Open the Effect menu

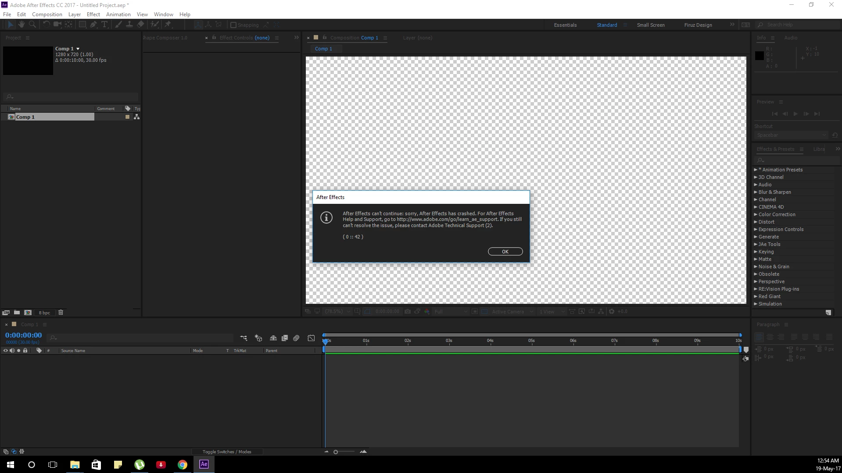tap(93, 14)
